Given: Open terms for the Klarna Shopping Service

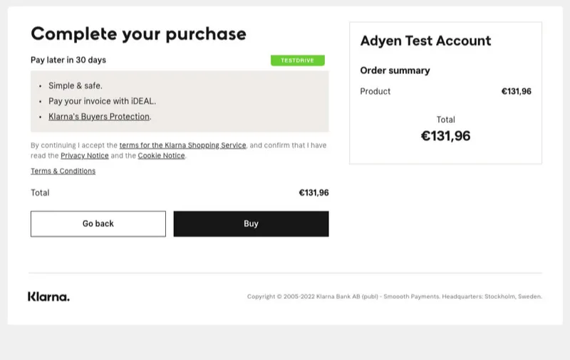Looking at the screenshot, I should click(183, 145).
